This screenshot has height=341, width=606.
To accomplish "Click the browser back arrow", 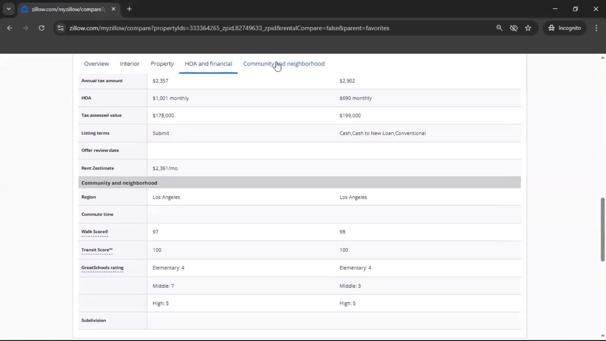I will 10,28.
